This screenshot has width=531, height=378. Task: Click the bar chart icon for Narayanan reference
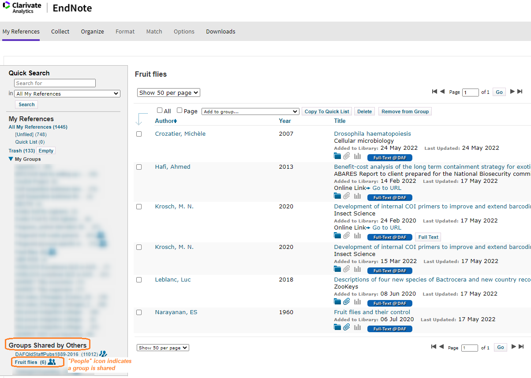pyautogui.click(x=357, y=327)
